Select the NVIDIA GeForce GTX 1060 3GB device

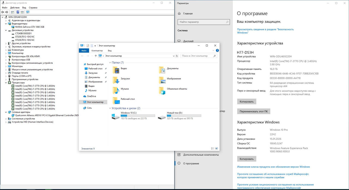click(29, 27)
